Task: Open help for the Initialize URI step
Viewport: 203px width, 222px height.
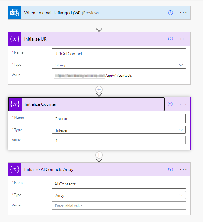Action: point(170,39)
